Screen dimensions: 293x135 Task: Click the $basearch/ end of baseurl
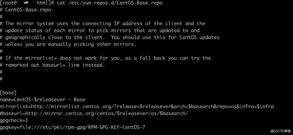174,113
